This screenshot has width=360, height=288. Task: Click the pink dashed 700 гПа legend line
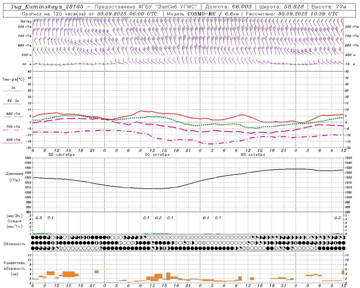point(13,130)
